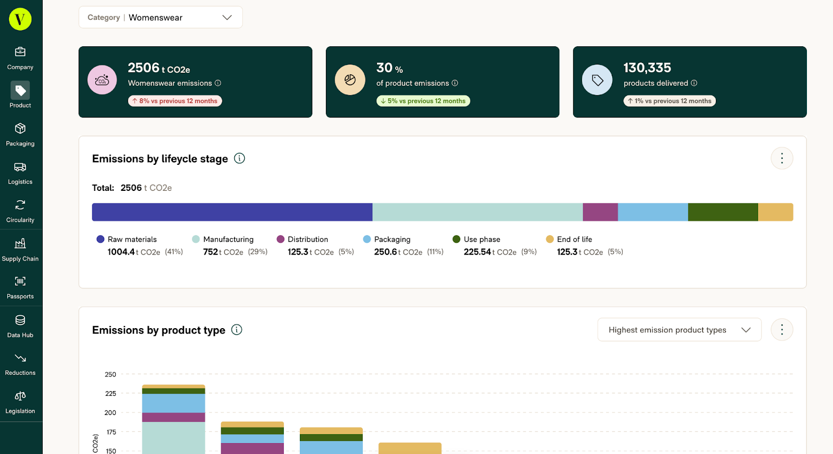The width and height of the screenshot is (833, 454).
Task: Click the tallest stacked bar in the chart
Action: pyautogui.click(x=173, y=419)
